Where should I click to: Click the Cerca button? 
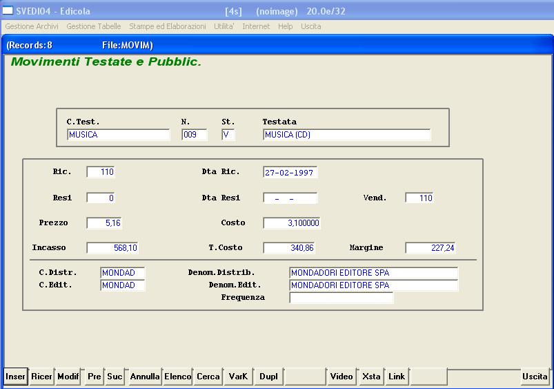pos(208,377)
